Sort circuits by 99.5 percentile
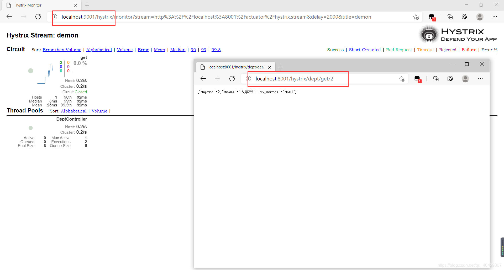The width and height of the screenshot is (504, 270). point(216,50)
